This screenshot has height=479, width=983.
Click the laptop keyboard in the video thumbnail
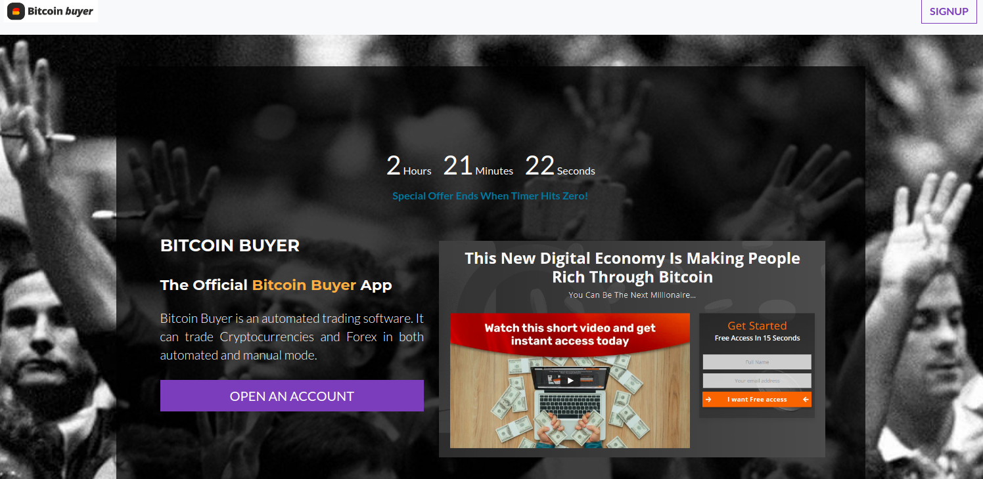pos(569,403)
